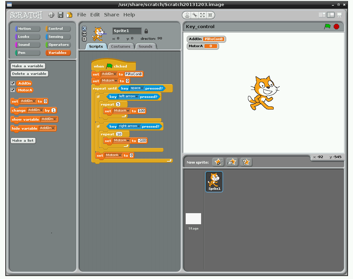Open AddOn dropdown in script set block

tap(109, 74)
